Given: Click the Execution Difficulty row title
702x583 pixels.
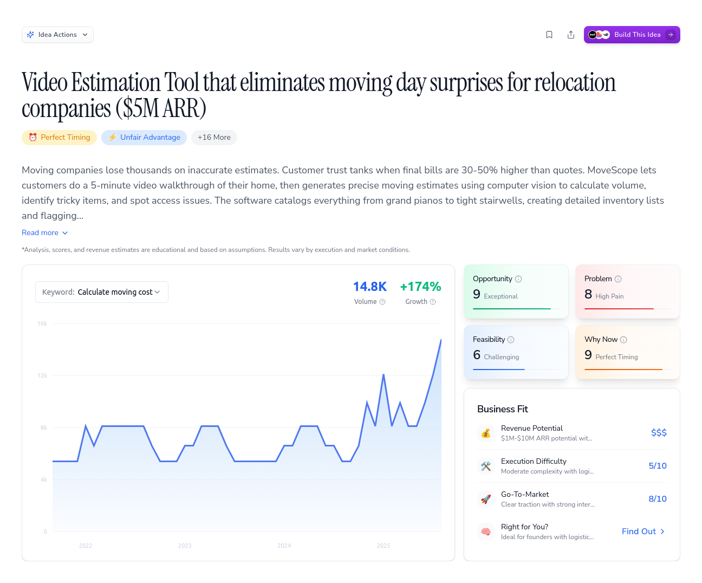Looking at the screenshot, I should point(534,461).
